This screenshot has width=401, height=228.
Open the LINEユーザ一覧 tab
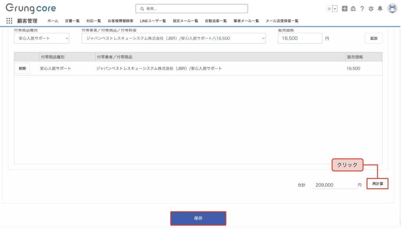pos(153,21)
